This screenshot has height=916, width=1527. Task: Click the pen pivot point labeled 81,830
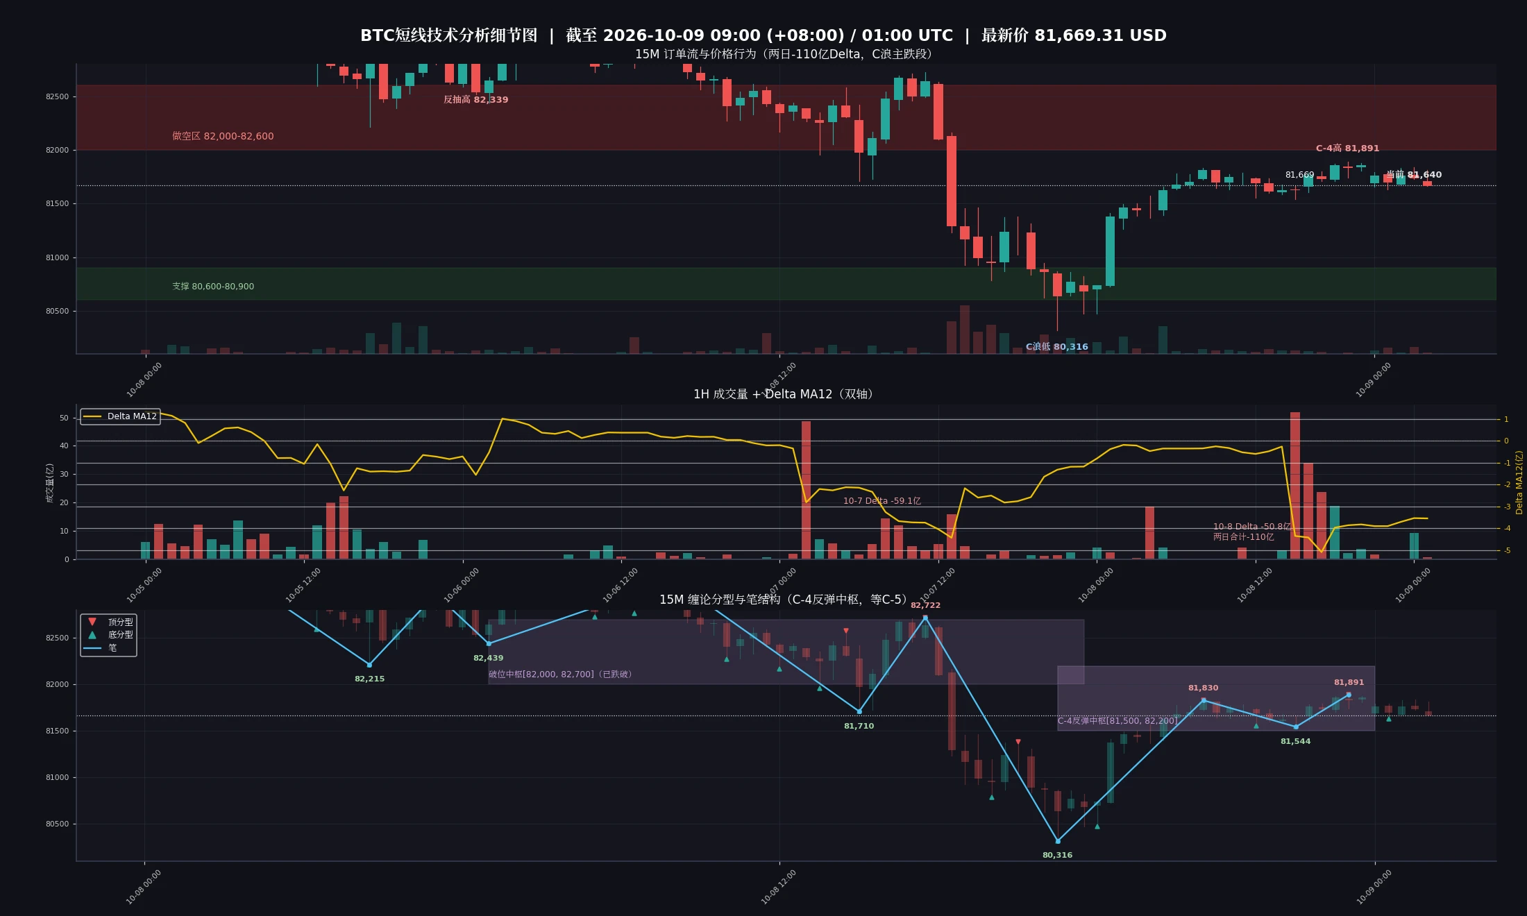pyautogui.click(x=1204, y=700)
